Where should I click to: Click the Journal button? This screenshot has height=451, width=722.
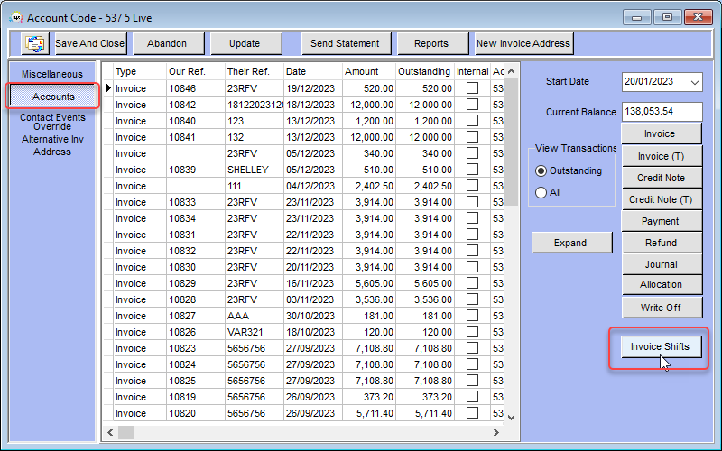point(662,264)
